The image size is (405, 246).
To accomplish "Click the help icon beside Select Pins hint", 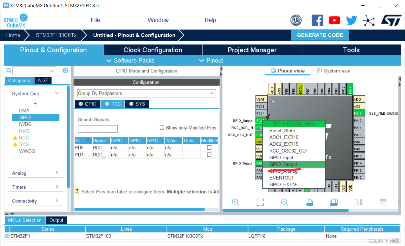I will tap(77, 191).
